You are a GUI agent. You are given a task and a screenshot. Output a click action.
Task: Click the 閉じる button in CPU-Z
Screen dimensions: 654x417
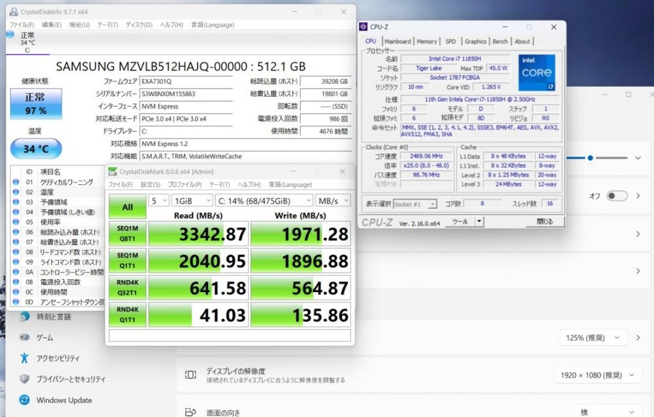tap(544, 222)
